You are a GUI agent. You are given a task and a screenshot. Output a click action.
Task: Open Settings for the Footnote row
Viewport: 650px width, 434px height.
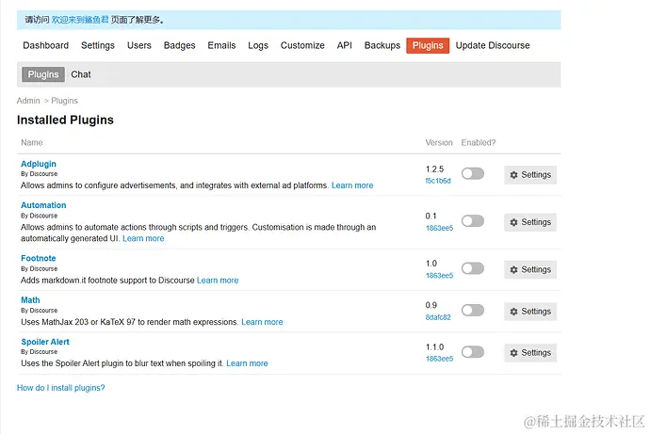pos(530,269)
